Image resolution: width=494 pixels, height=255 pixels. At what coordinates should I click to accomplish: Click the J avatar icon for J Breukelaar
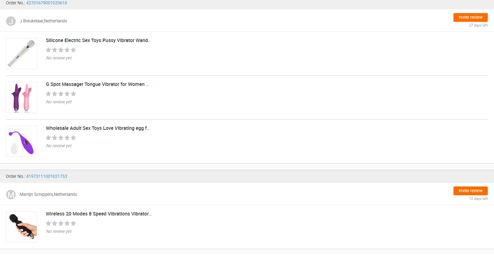click(x=11, y=21)
